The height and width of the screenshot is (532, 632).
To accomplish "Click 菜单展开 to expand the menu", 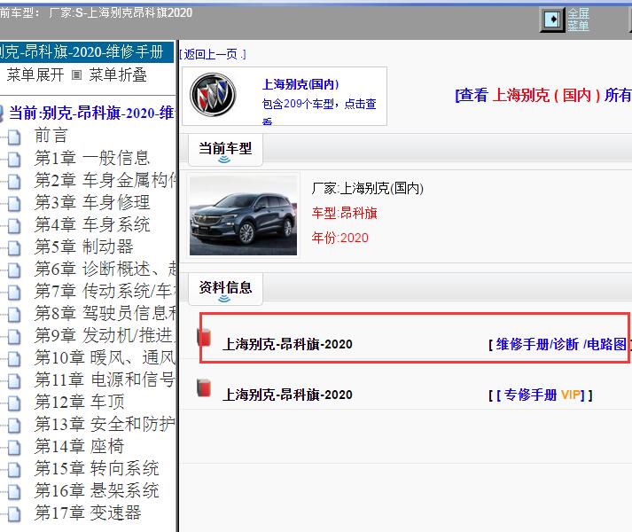I will tap(35, 75).
